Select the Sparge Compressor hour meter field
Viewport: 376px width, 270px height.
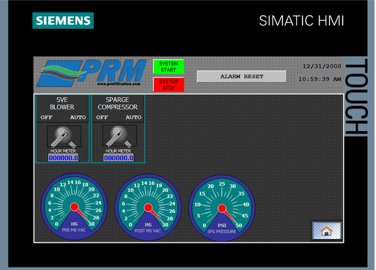pyautogui.click(x=119, y=158)
